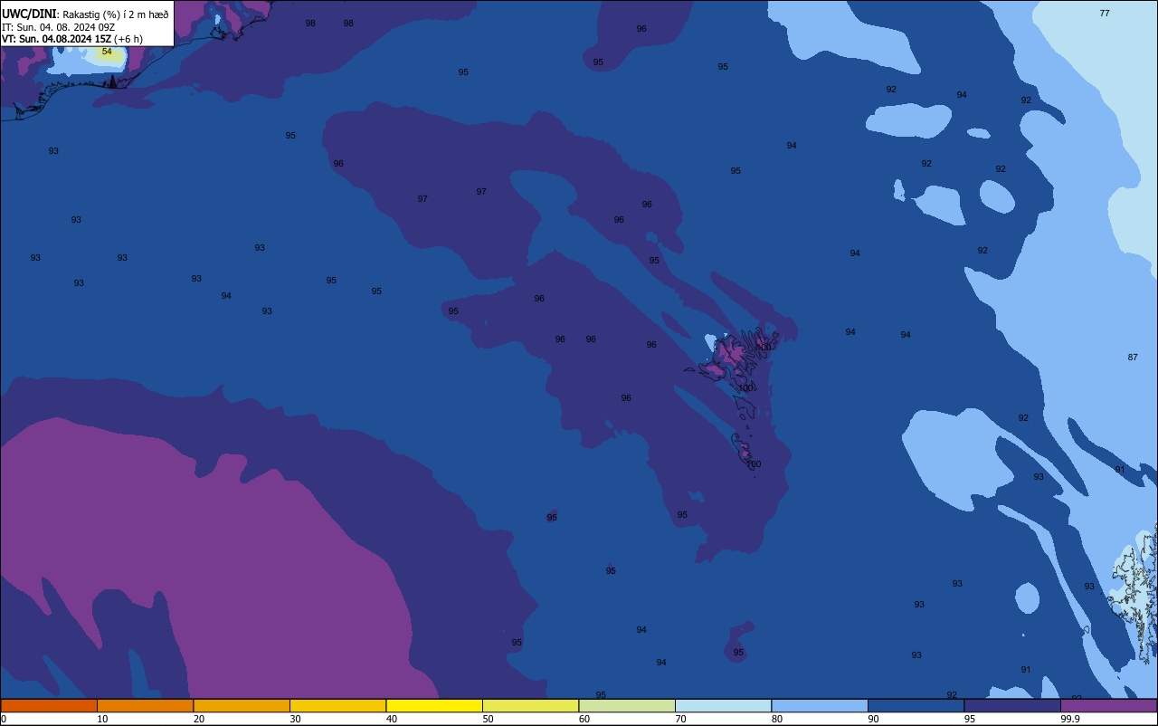Click the legend tick label 0
1158x726 pixels.
(x=4, y=719)
